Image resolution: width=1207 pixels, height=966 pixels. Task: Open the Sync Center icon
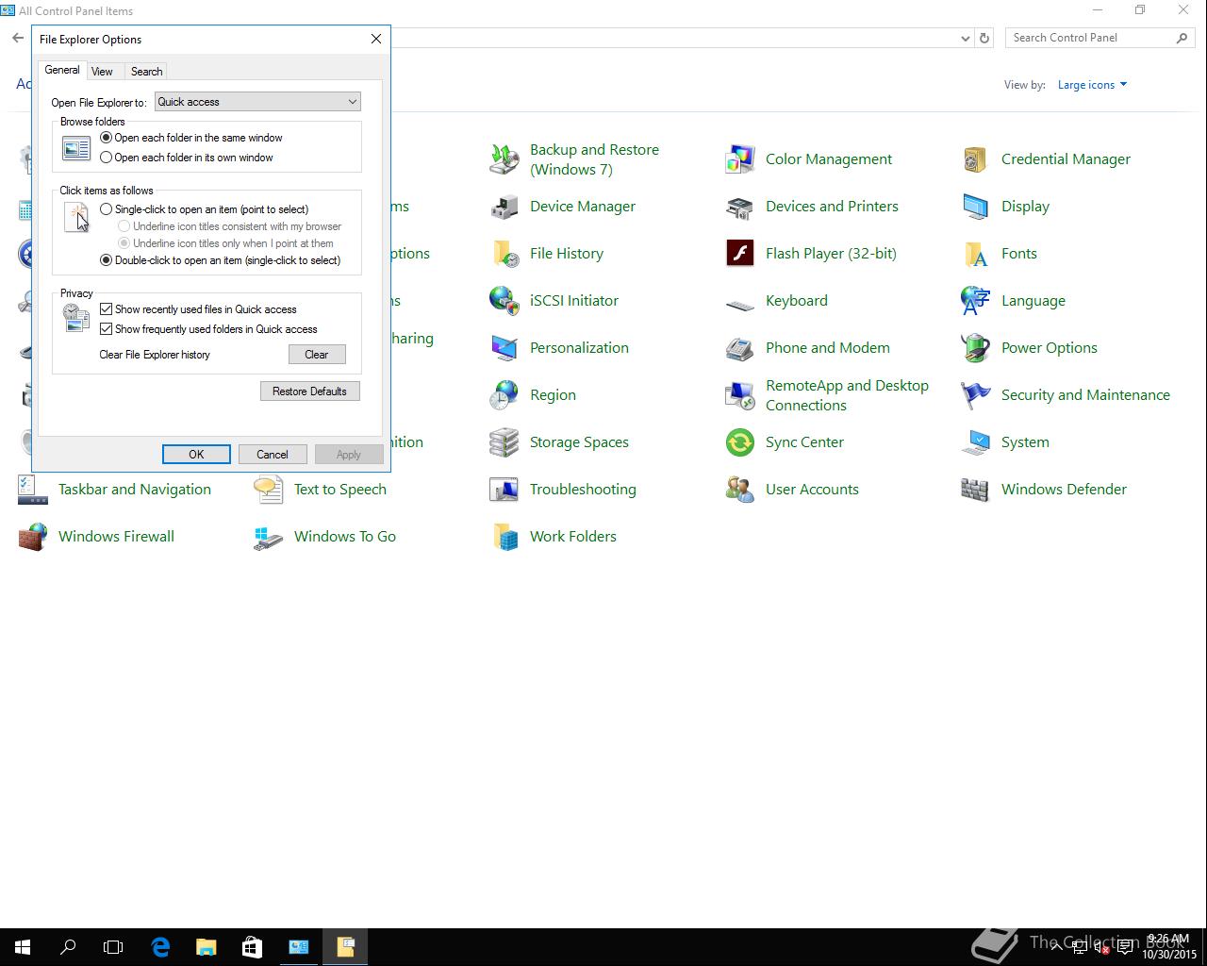(x=740, y=442)
